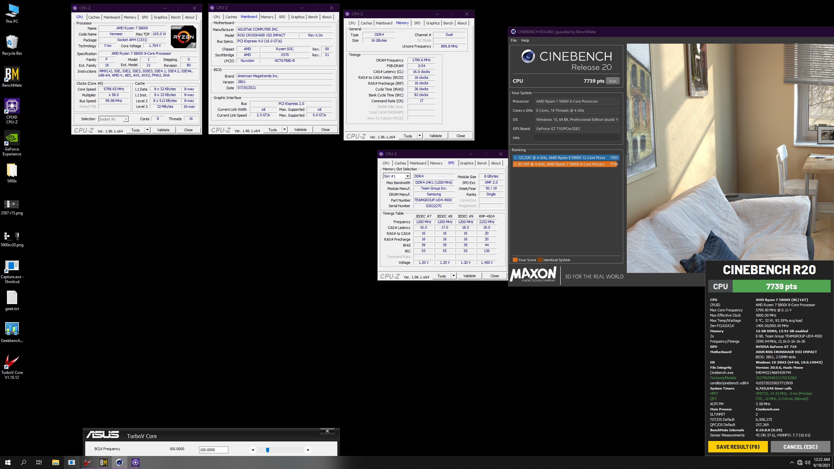
Task: Click Validate in the first CPU-Z window
Action: (x=163, y=130)
